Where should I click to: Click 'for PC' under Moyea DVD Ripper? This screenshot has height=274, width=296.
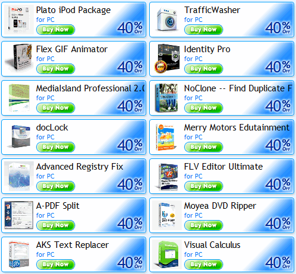(193, 215)
